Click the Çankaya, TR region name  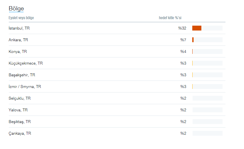(20, 133)
